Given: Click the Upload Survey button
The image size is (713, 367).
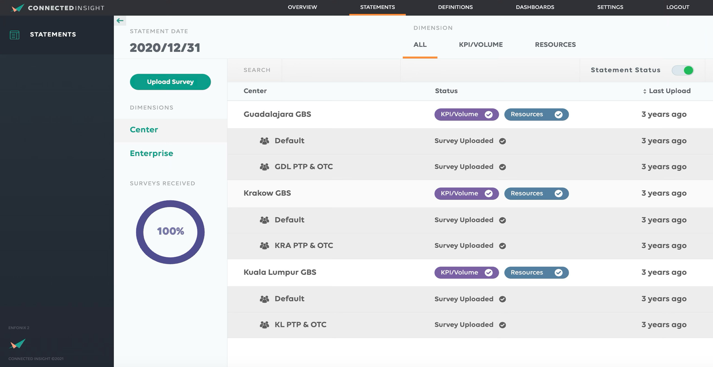Looking at the screenshot, I should coord(170,82).
